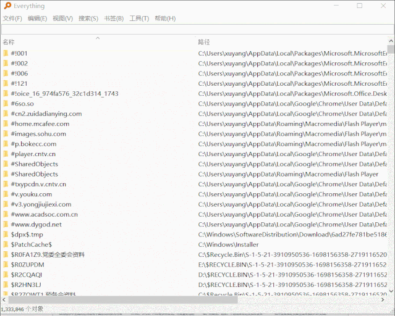Click folder icon next to #home.mcafee.com
Viewport: 395px width, 316px height.
(x=6, y=124)
